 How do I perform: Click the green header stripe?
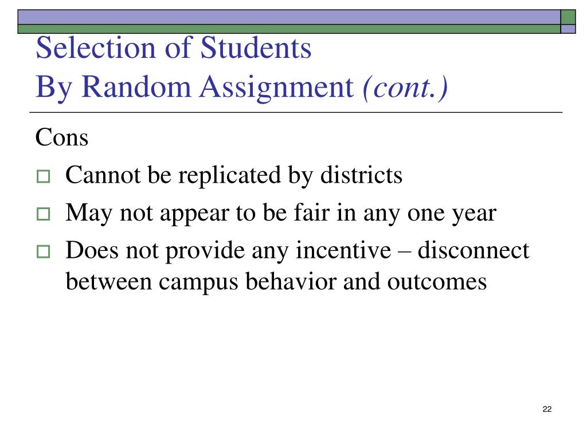coord(289,29)
